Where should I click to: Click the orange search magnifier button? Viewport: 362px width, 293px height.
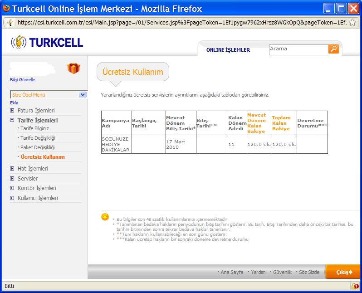[x=333, y=49]
